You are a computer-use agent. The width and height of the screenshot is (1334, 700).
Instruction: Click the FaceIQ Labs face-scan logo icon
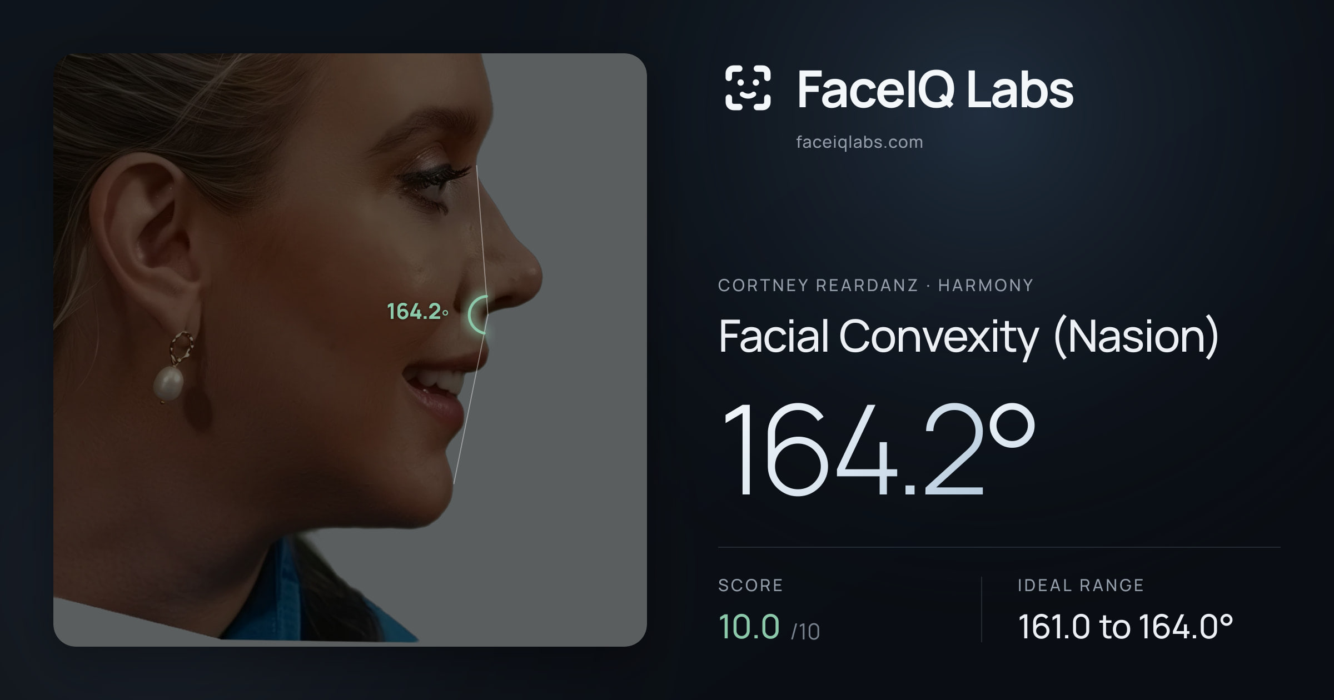coord(748,88)
